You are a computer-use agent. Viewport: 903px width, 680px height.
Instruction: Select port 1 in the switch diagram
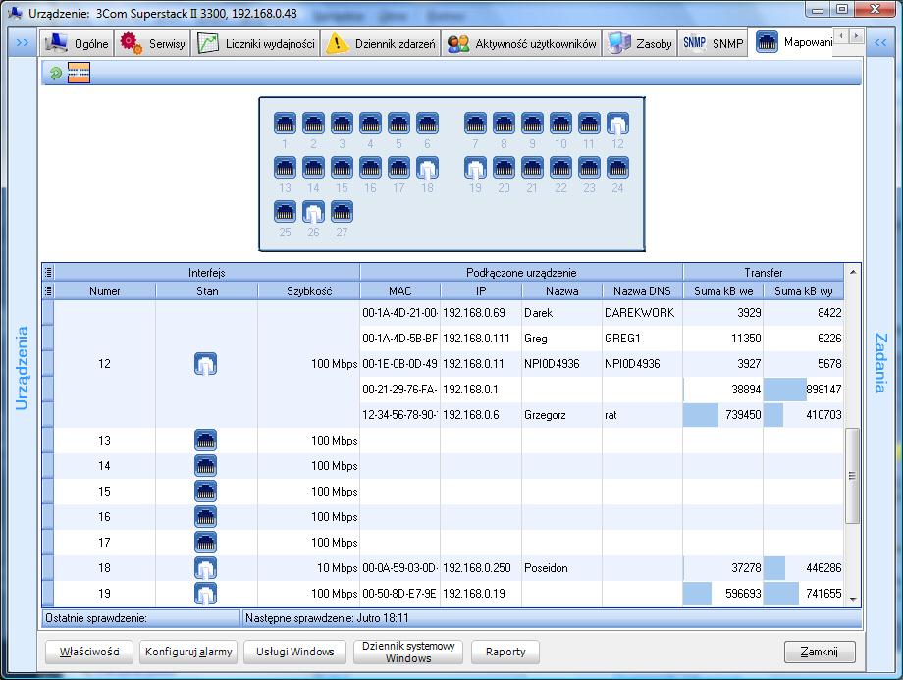click(x=285, y=124)
